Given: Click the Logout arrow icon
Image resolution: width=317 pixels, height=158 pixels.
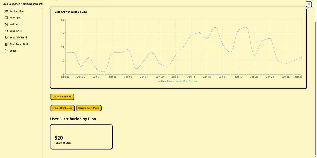Looking at the screenshot, I should pyautogui.click(x=6, y=51).
